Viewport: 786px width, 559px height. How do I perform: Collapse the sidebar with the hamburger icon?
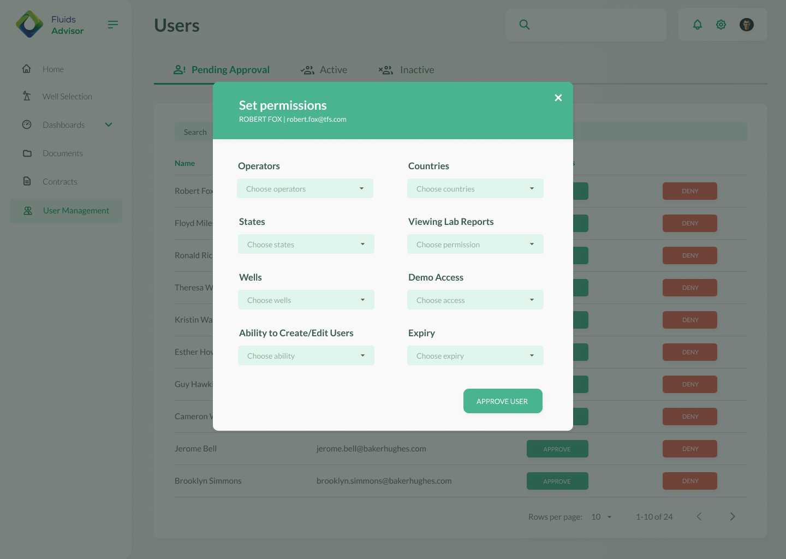pyautogui.click(x=113, y=25)
